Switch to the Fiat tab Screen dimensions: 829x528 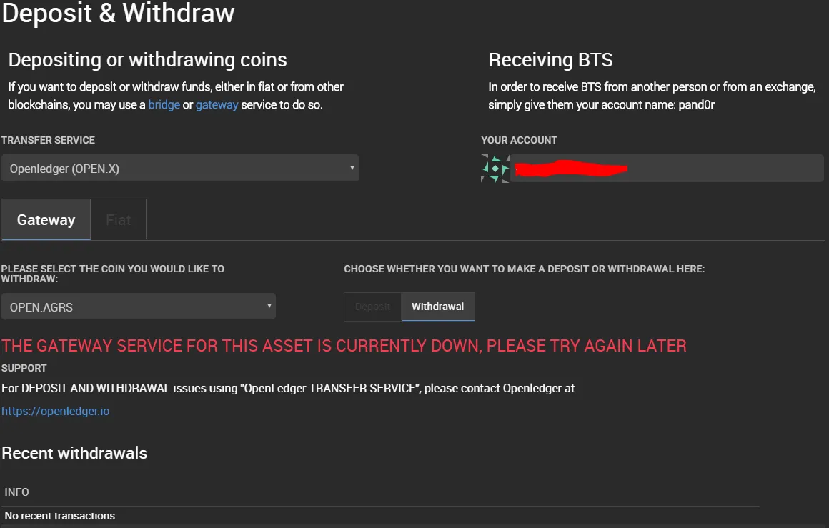click(x=119, y=220)
